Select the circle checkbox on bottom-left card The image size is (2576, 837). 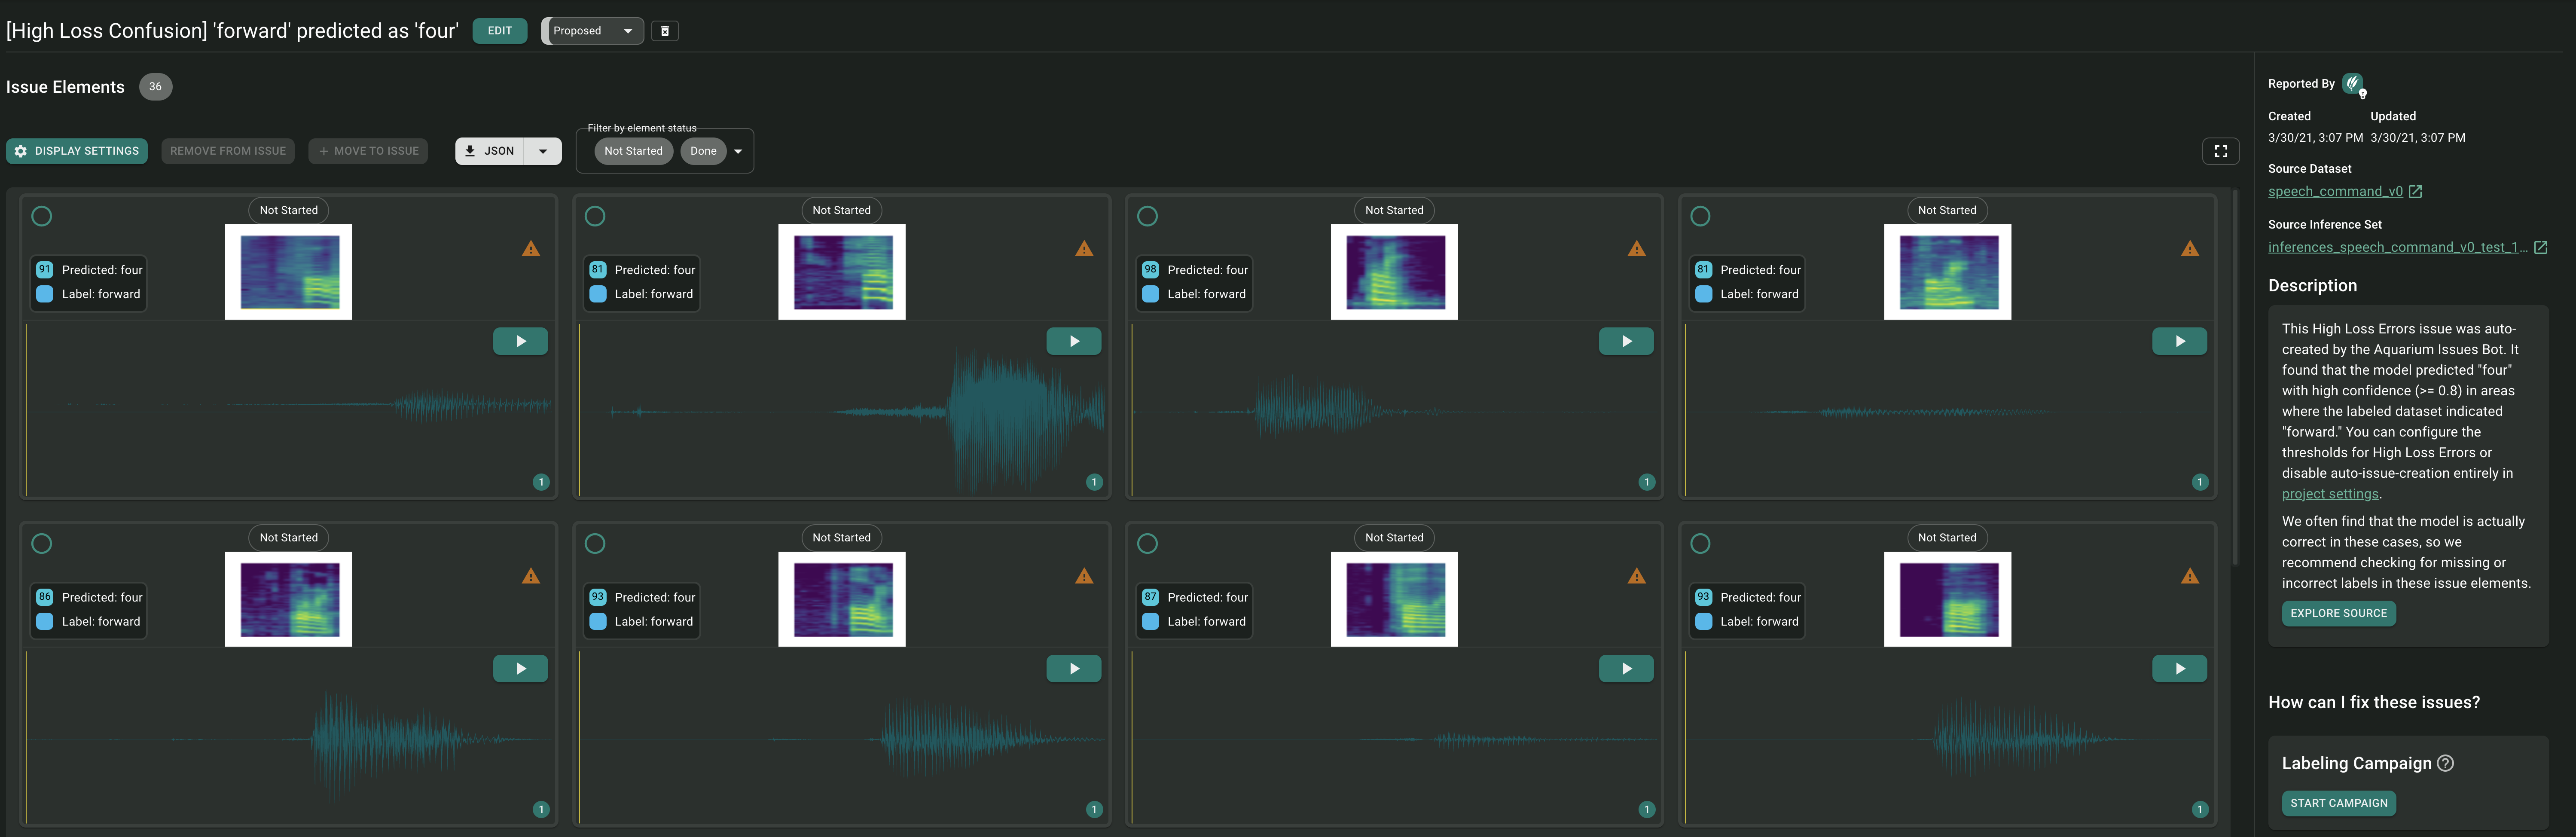[42, 544]
